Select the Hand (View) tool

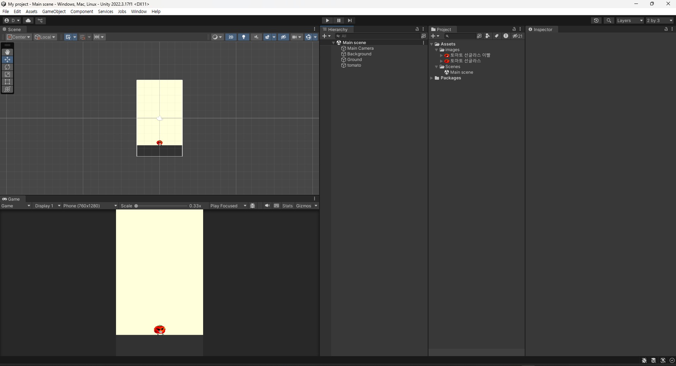7,52
